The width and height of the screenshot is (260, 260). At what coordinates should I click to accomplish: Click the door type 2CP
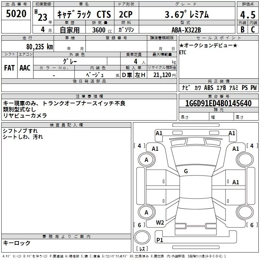click(126, 14)
